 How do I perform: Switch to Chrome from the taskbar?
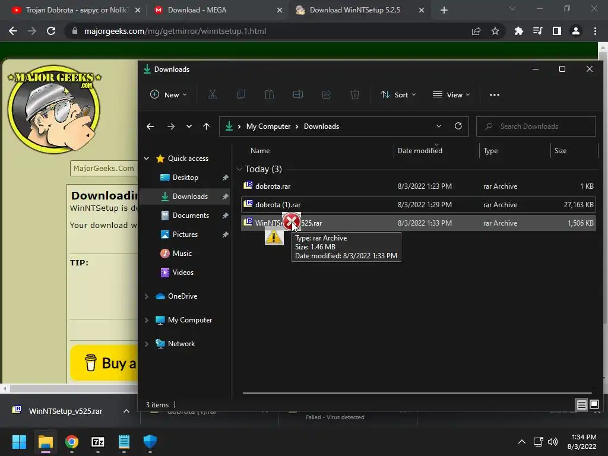pos(72,442)
